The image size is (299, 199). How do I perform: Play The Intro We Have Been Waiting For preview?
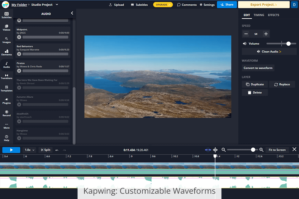pyautogui.click(x=19, y=88)
